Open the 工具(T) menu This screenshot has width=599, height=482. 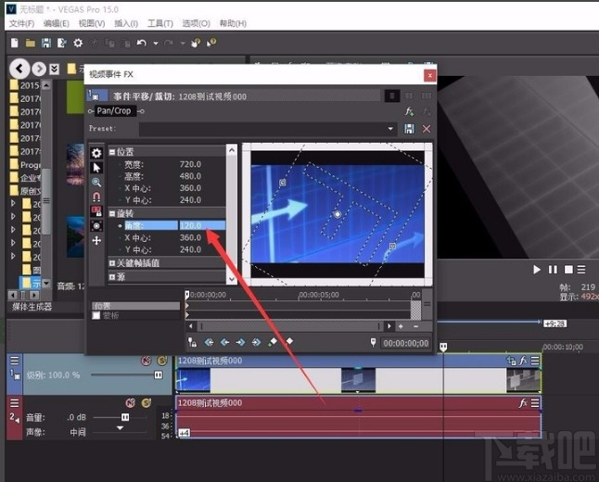pos(160,23)
